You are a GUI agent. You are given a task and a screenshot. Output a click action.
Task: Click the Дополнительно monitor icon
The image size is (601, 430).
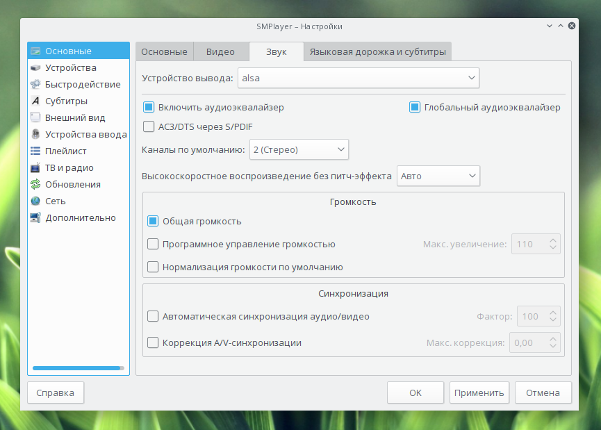(35, 217)
